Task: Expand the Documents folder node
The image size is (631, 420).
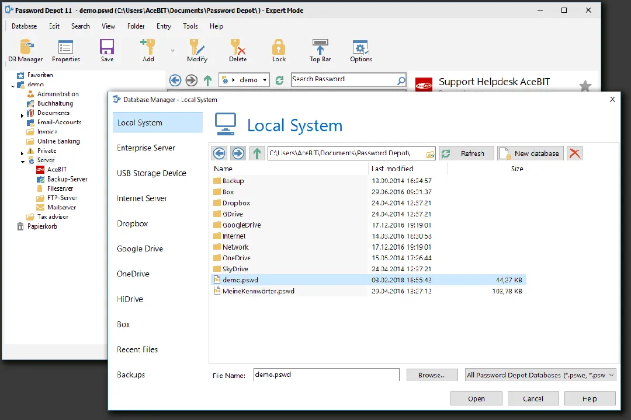Action: (x=22, y=115)
